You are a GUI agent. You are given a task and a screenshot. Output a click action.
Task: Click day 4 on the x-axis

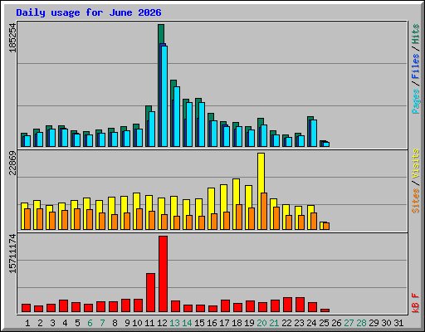click(x=65, y=323)
